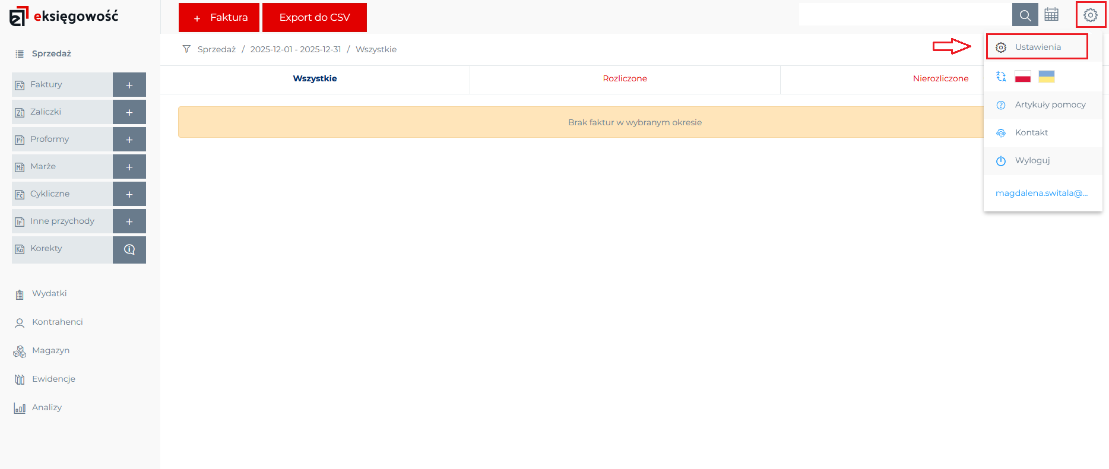Open the calendar date picker icon
This screenshot has width=1109, height=469.
(x=1051, y=15)
